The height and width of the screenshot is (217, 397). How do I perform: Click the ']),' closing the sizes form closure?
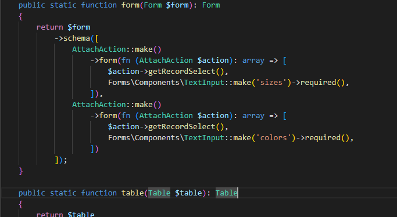point(96,94)
